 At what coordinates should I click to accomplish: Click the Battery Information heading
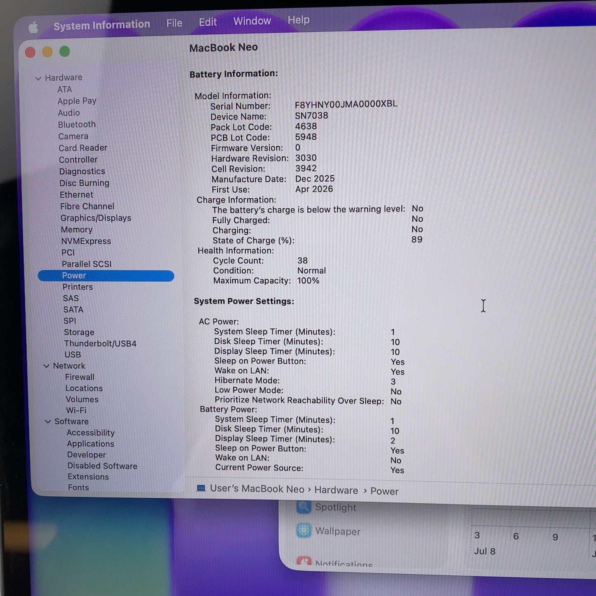pos(233,74)
